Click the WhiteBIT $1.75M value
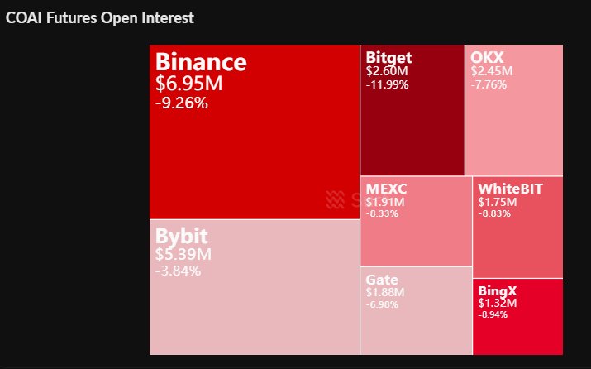This screenshot has height=369, width=591. pos(498,202)
